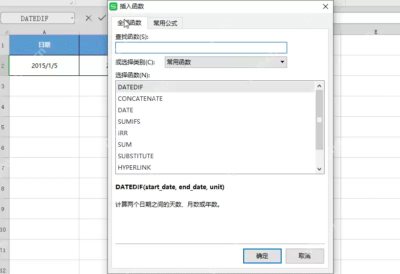Screen dimensions: 400x274
Task: Click the 日期 header cell
Action: 44,45
